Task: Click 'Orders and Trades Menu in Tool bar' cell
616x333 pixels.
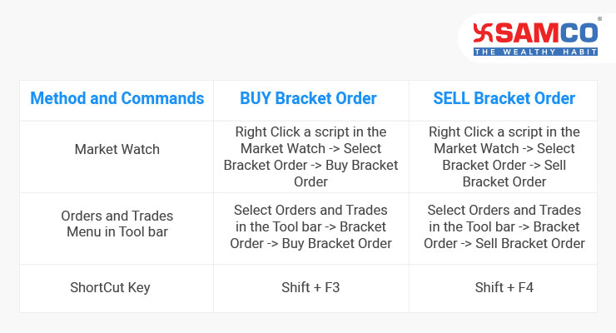Action: (x=117, y=224)
